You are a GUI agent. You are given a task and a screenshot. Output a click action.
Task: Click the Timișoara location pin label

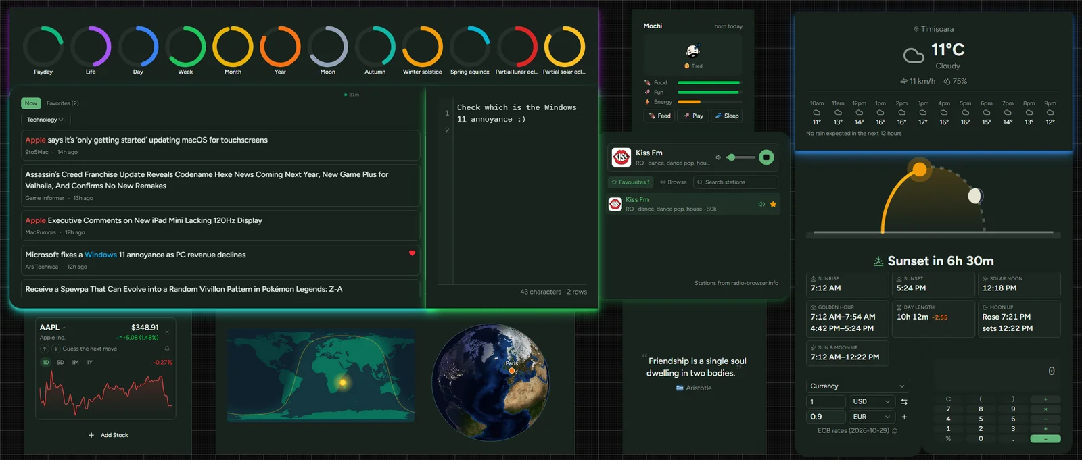[933, 29]
